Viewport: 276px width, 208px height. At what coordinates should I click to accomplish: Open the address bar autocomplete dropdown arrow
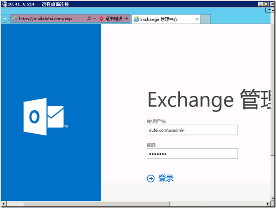[94, 19]
